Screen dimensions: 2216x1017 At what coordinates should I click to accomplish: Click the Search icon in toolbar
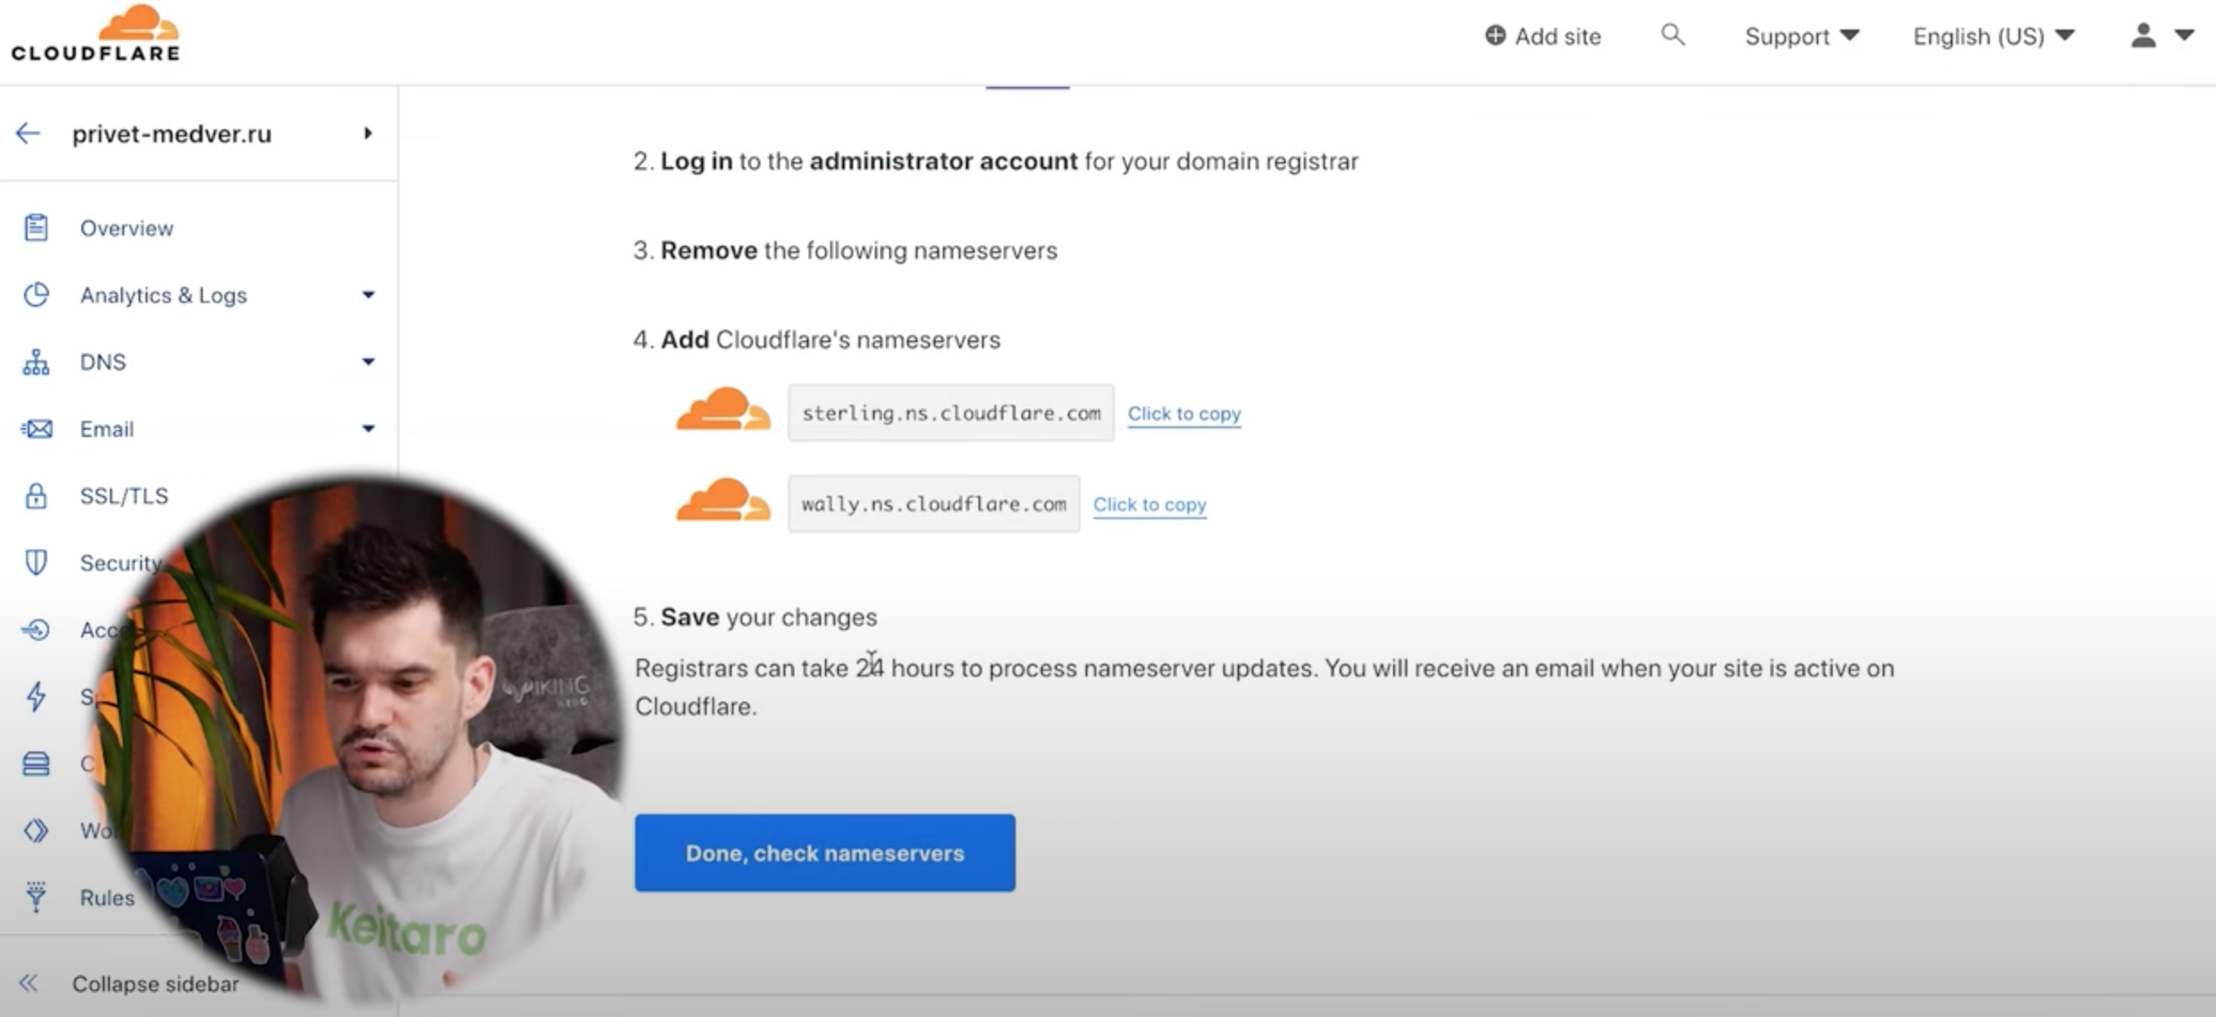[1674, 34]
